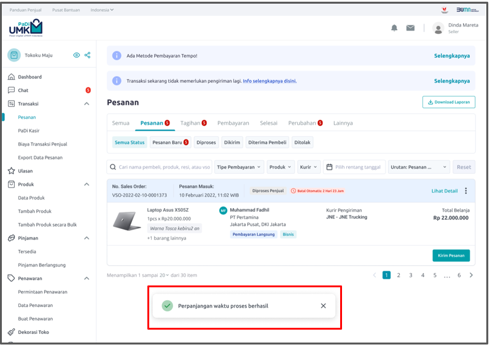490x345 pixels.
Task: Click the Ulasan star icon
Action: pos(11,171)
